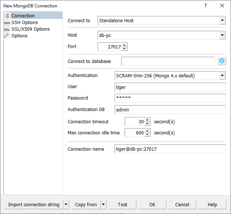Screen dimensions: 231x214
Task: Click the help question mark in title bar
Action: tap(205, 6)
